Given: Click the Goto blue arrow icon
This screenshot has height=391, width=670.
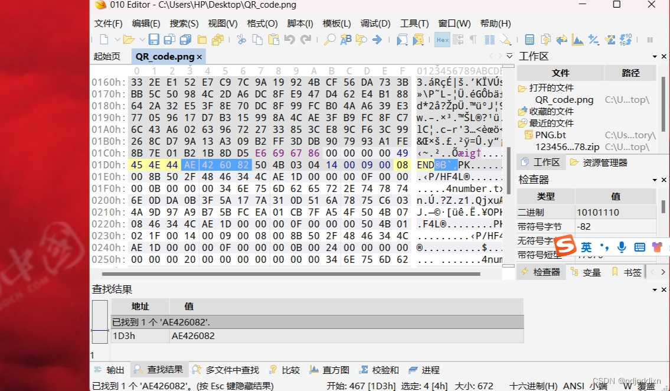Looking at the screenshot, I should coord(377,40).
